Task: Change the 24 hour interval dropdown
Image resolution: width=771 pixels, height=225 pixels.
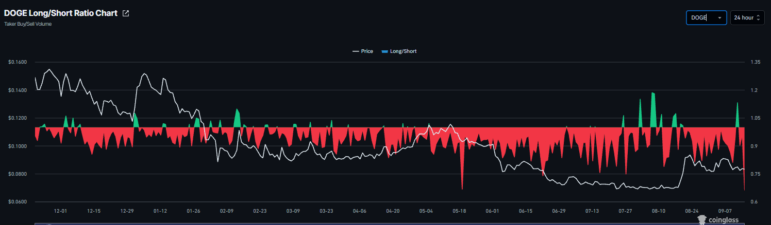Action: (x=747, y=17)
